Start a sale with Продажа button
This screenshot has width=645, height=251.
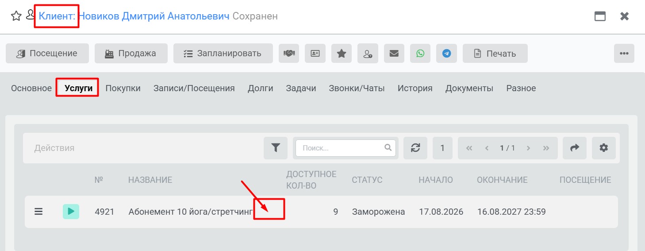(131, 54)
